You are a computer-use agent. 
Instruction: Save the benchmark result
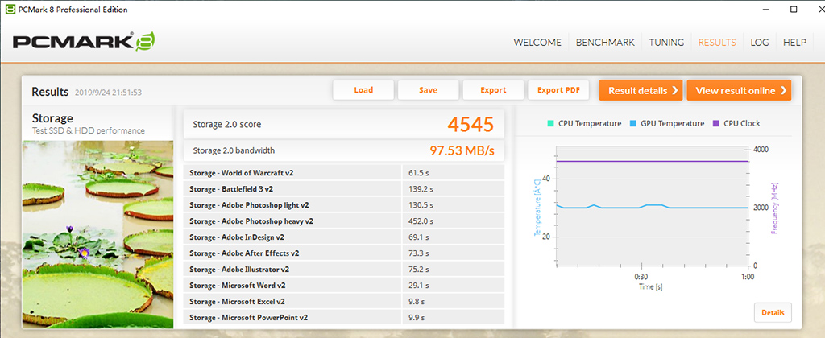pos(428,90)
